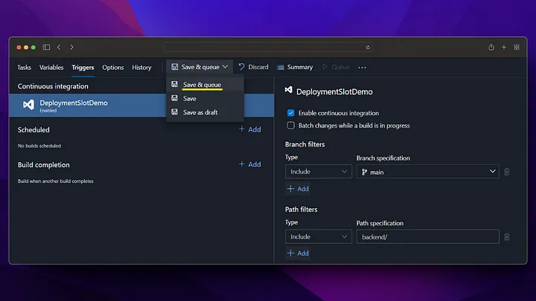Add a Build completion trigger

coord(250,164)
